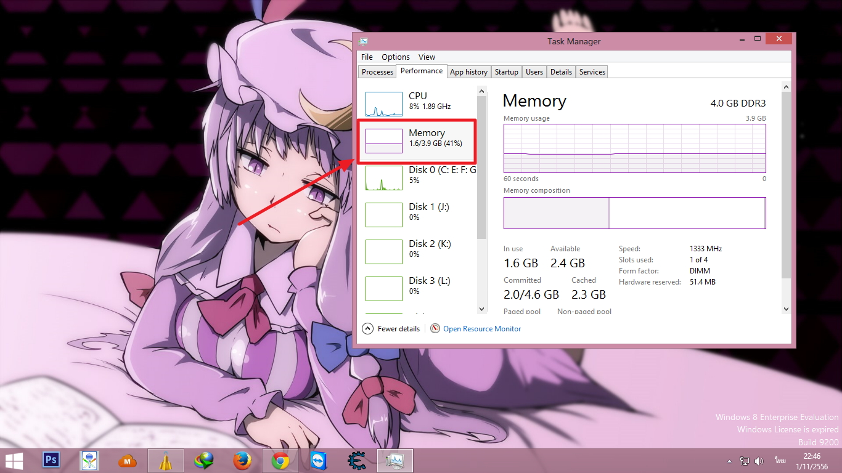This screenshot has width=842, height=473.
Task: Open Resource Monitor link
Action: 476,329
